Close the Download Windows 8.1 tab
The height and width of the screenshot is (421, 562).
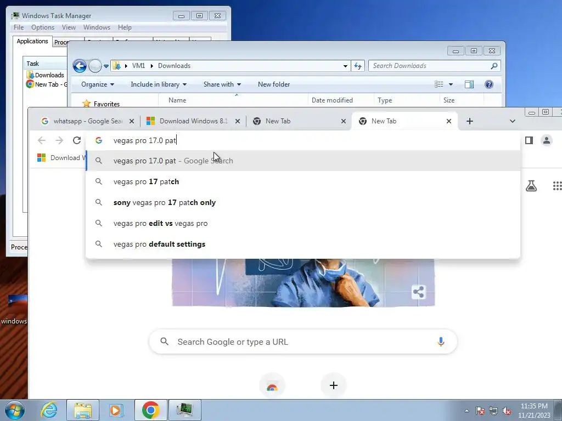[x=237, y=121]
